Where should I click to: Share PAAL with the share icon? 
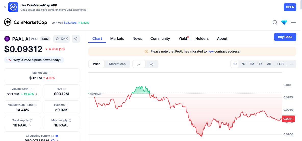coord(76,39)
